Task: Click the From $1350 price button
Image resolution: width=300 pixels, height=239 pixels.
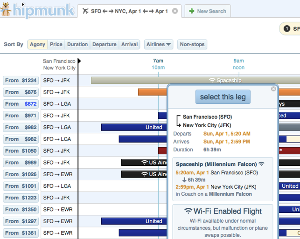Action: point(21,210)
